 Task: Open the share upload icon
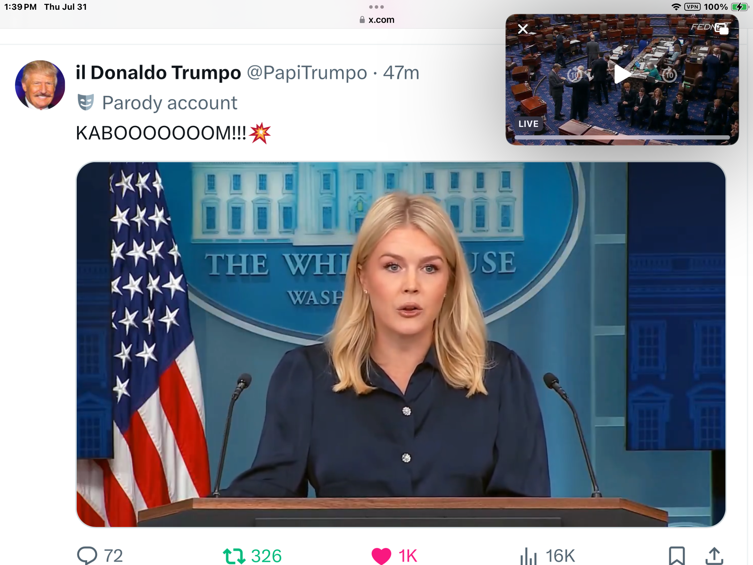pos(714,556)
